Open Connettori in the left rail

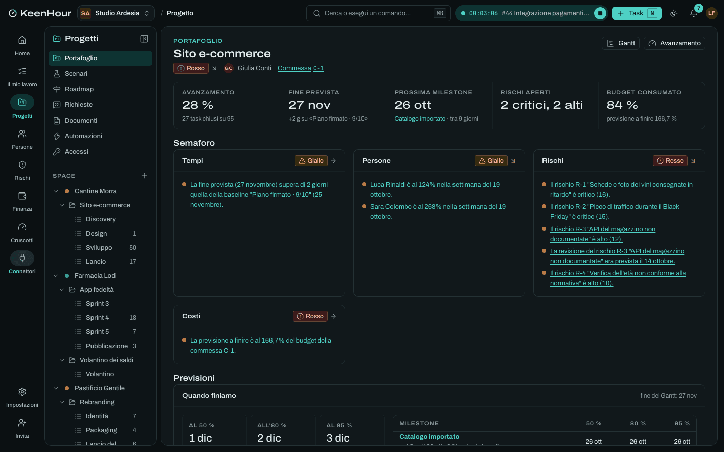[x=22, y=264]
